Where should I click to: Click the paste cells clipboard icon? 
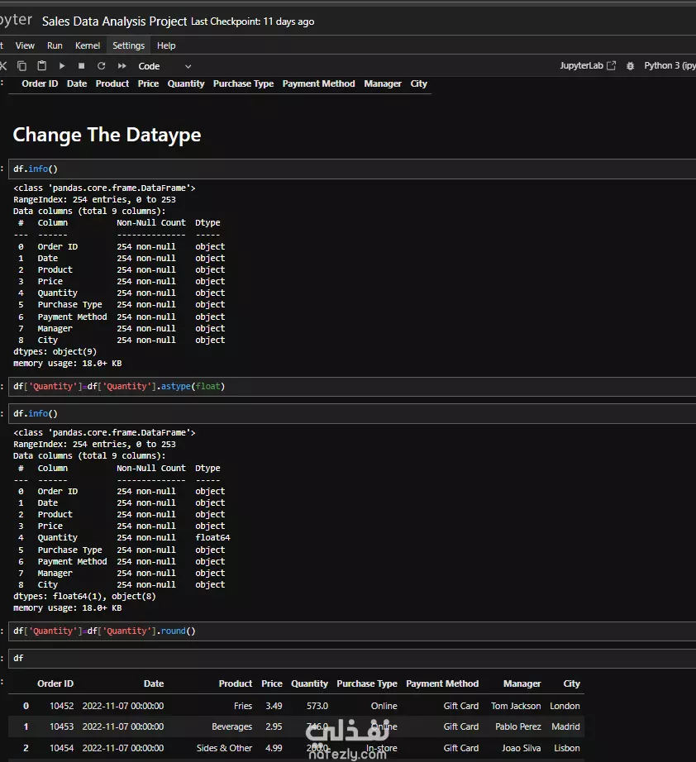pyautogui.click(x=42, y=65)
